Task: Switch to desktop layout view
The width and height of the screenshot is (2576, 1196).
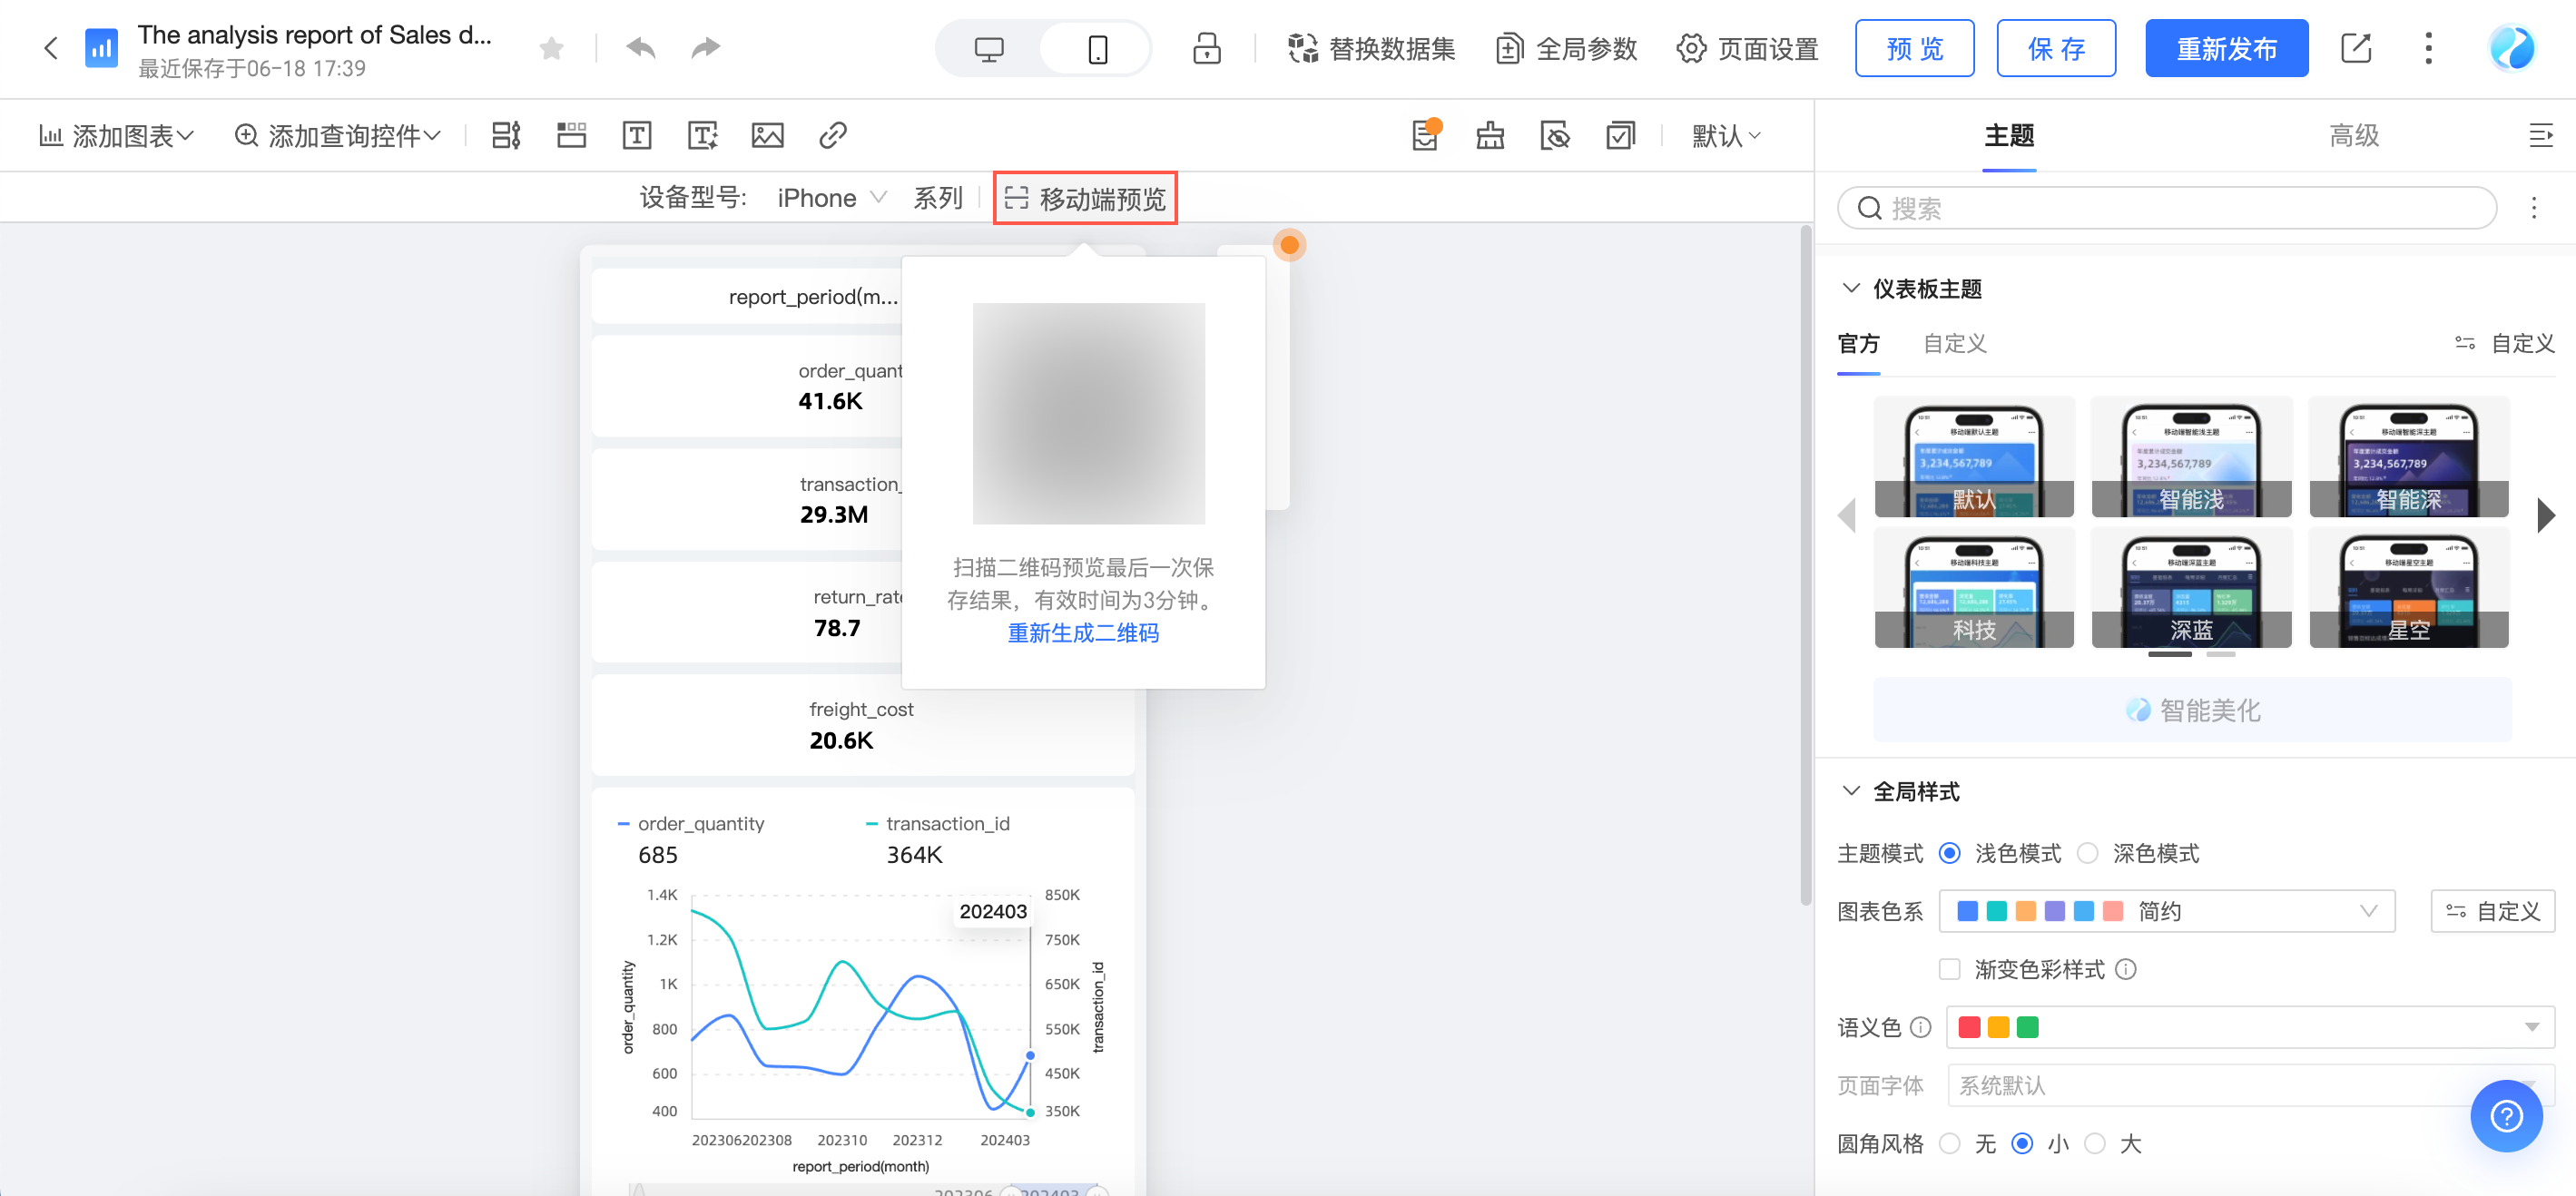Action: [x=989, y=48]
